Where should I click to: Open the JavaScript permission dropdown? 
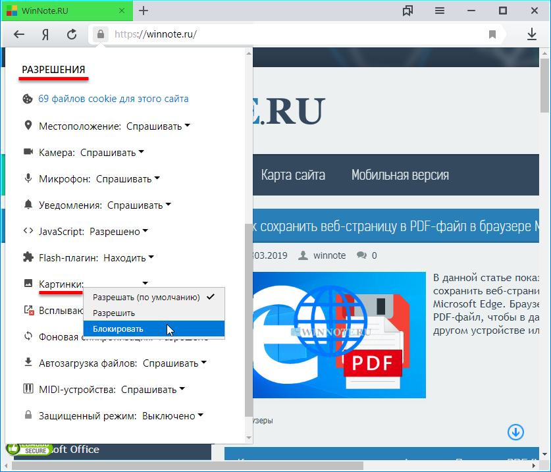point(118,231)
